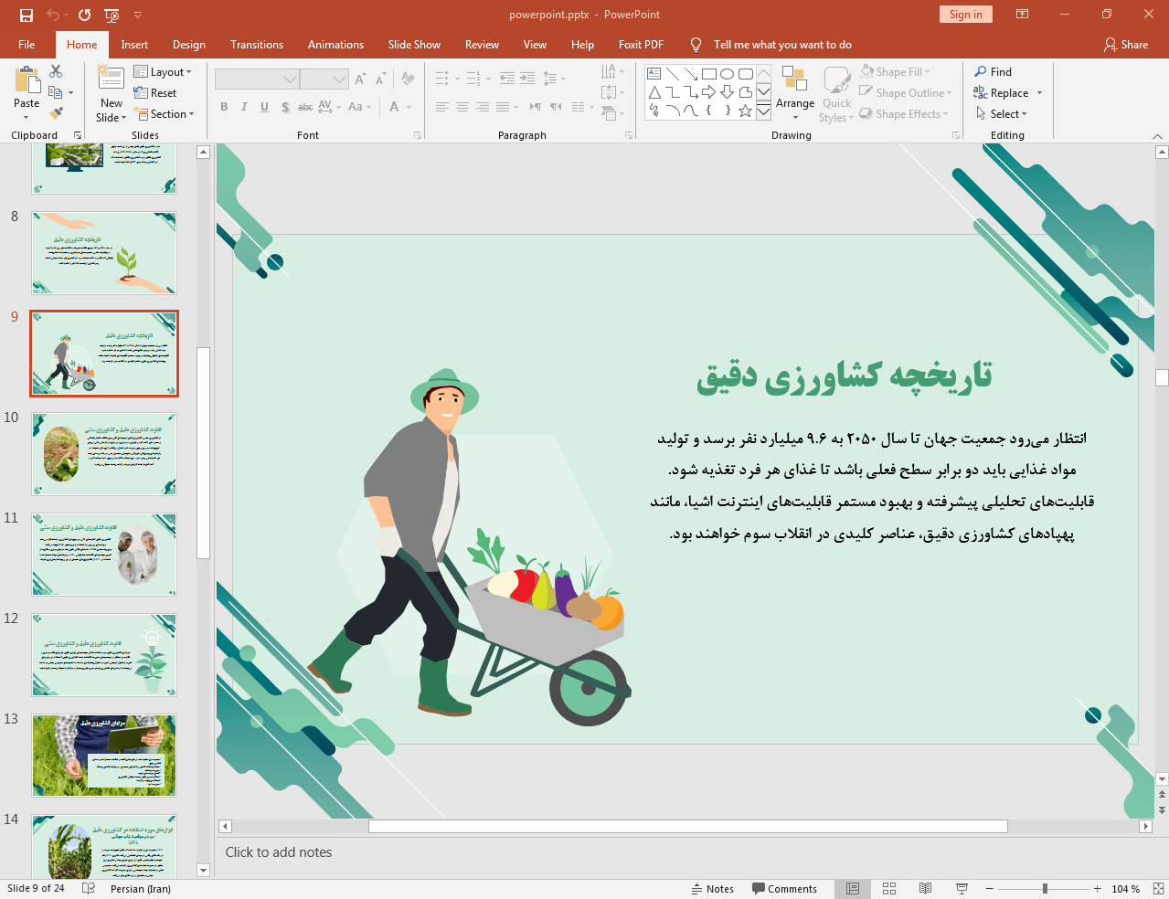This screenshot has width=1169, height=899.
Task: Switch to the Animations tab
Action: [x=335, y=45]
